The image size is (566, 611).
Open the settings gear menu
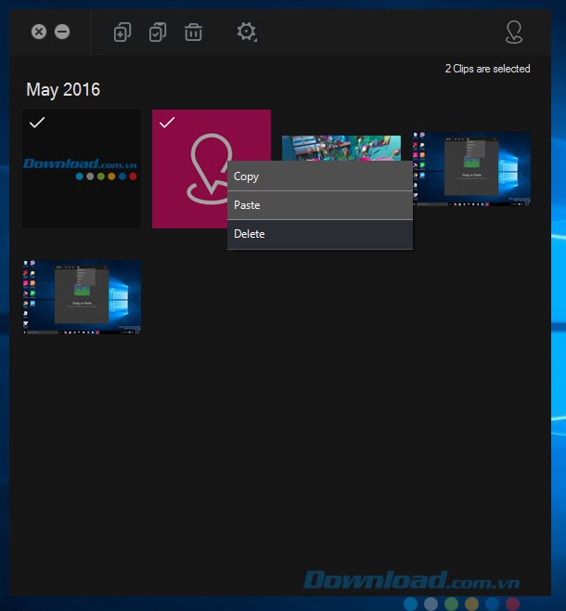pyautogui.click(x=246, y=32)
